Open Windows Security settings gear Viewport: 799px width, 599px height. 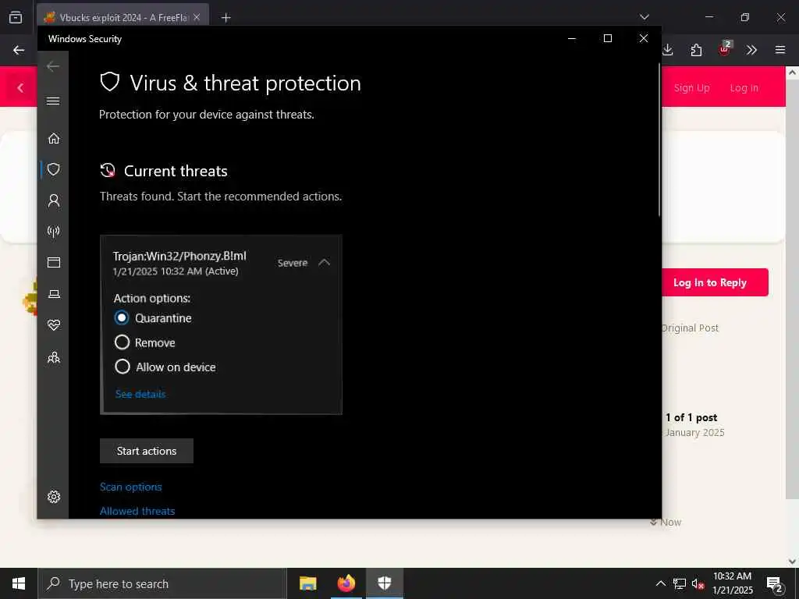point(54,497)
